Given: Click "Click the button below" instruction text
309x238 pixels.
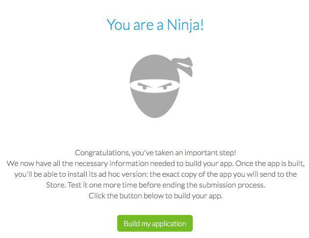Looking at the screenshot, I should [x=155, y=196].
